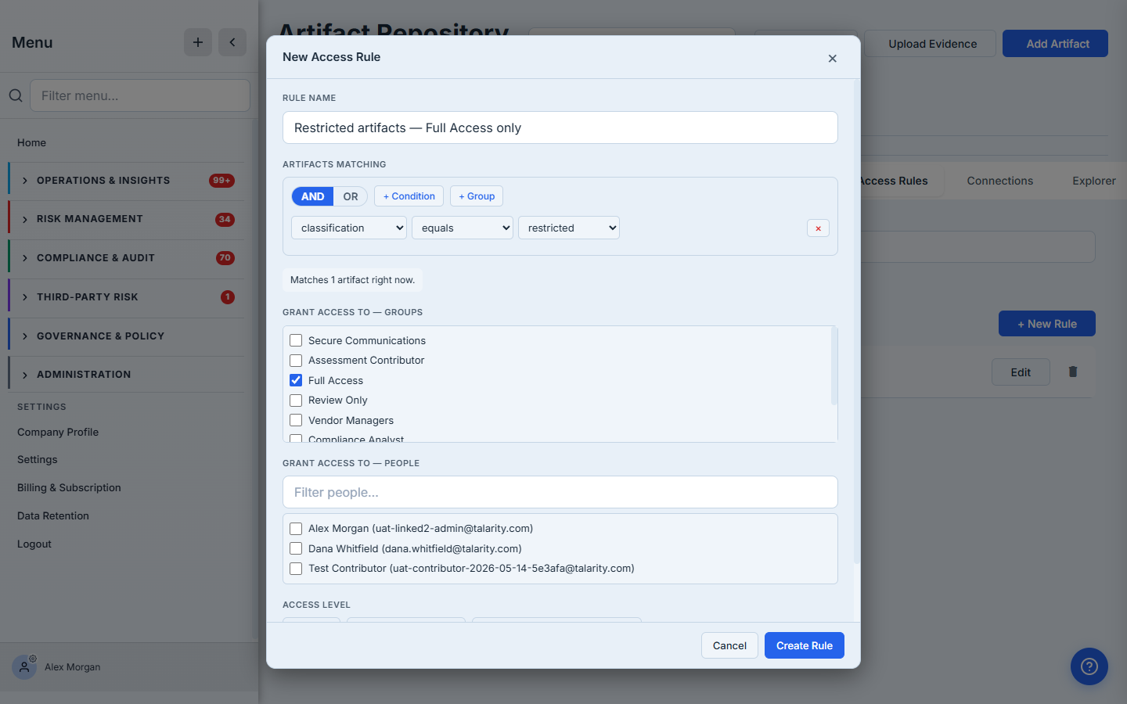Click the groups list scrollbar

click(x=834, y=366)
